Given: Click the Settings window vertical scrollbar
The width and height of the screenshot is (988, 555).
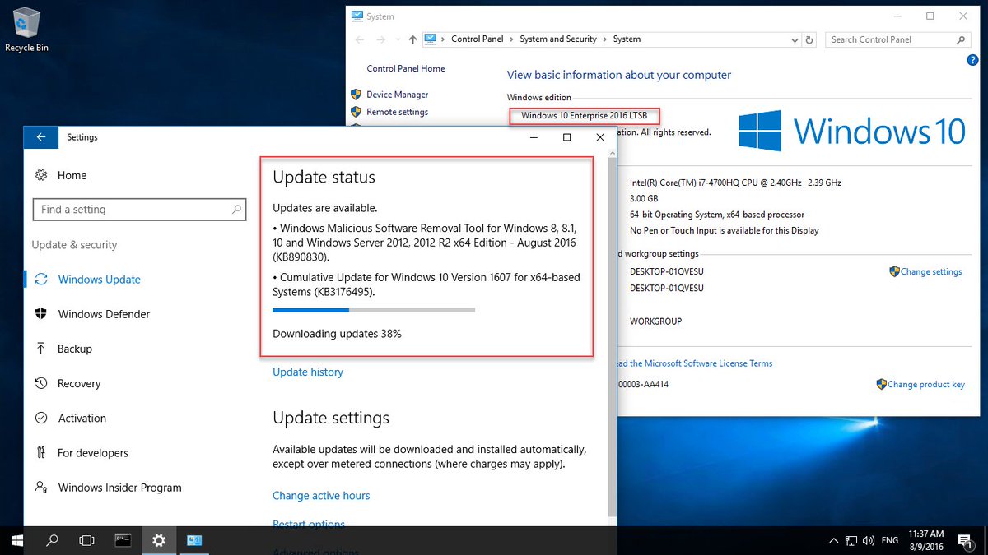Looking at the screenshot, I should point(612,337).
